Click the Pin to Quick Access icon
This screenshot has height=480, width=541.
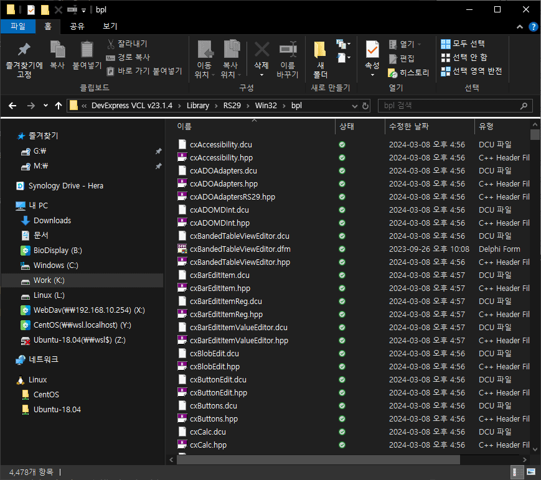tap(24, 50)
